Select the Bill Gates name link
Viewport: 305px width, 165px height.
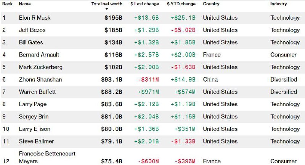pos(31,42)
